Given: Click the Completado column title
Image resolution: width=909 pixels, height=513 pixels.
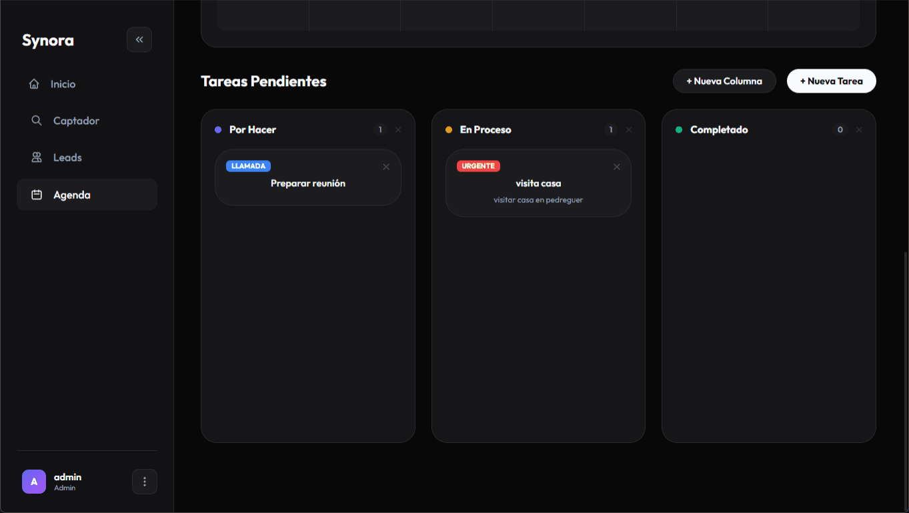Looking at the screenshot, I should coord(719,129).
